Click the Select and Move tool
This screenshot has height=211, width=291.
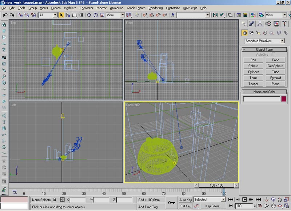coord(89,15)
